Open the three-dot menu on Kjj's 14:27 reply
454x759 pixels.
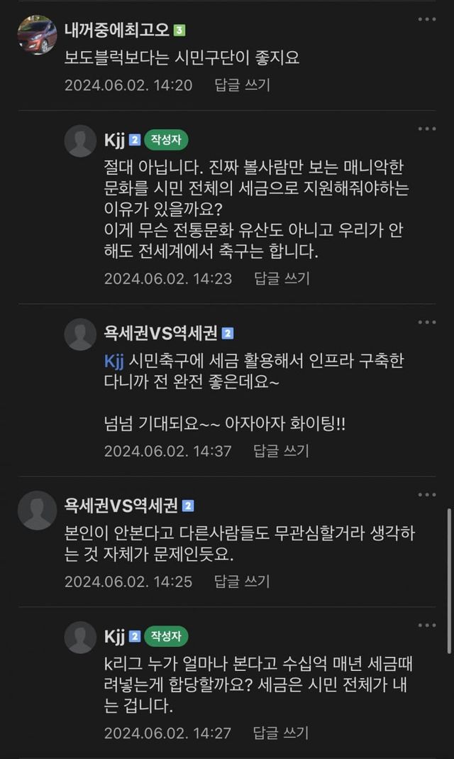pos(427,626)
